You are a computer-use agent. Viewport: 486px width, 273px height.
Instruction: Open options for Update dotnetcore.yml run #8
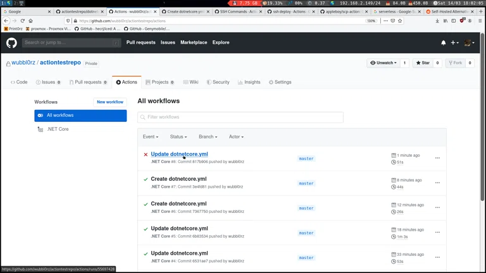point(437,158)
